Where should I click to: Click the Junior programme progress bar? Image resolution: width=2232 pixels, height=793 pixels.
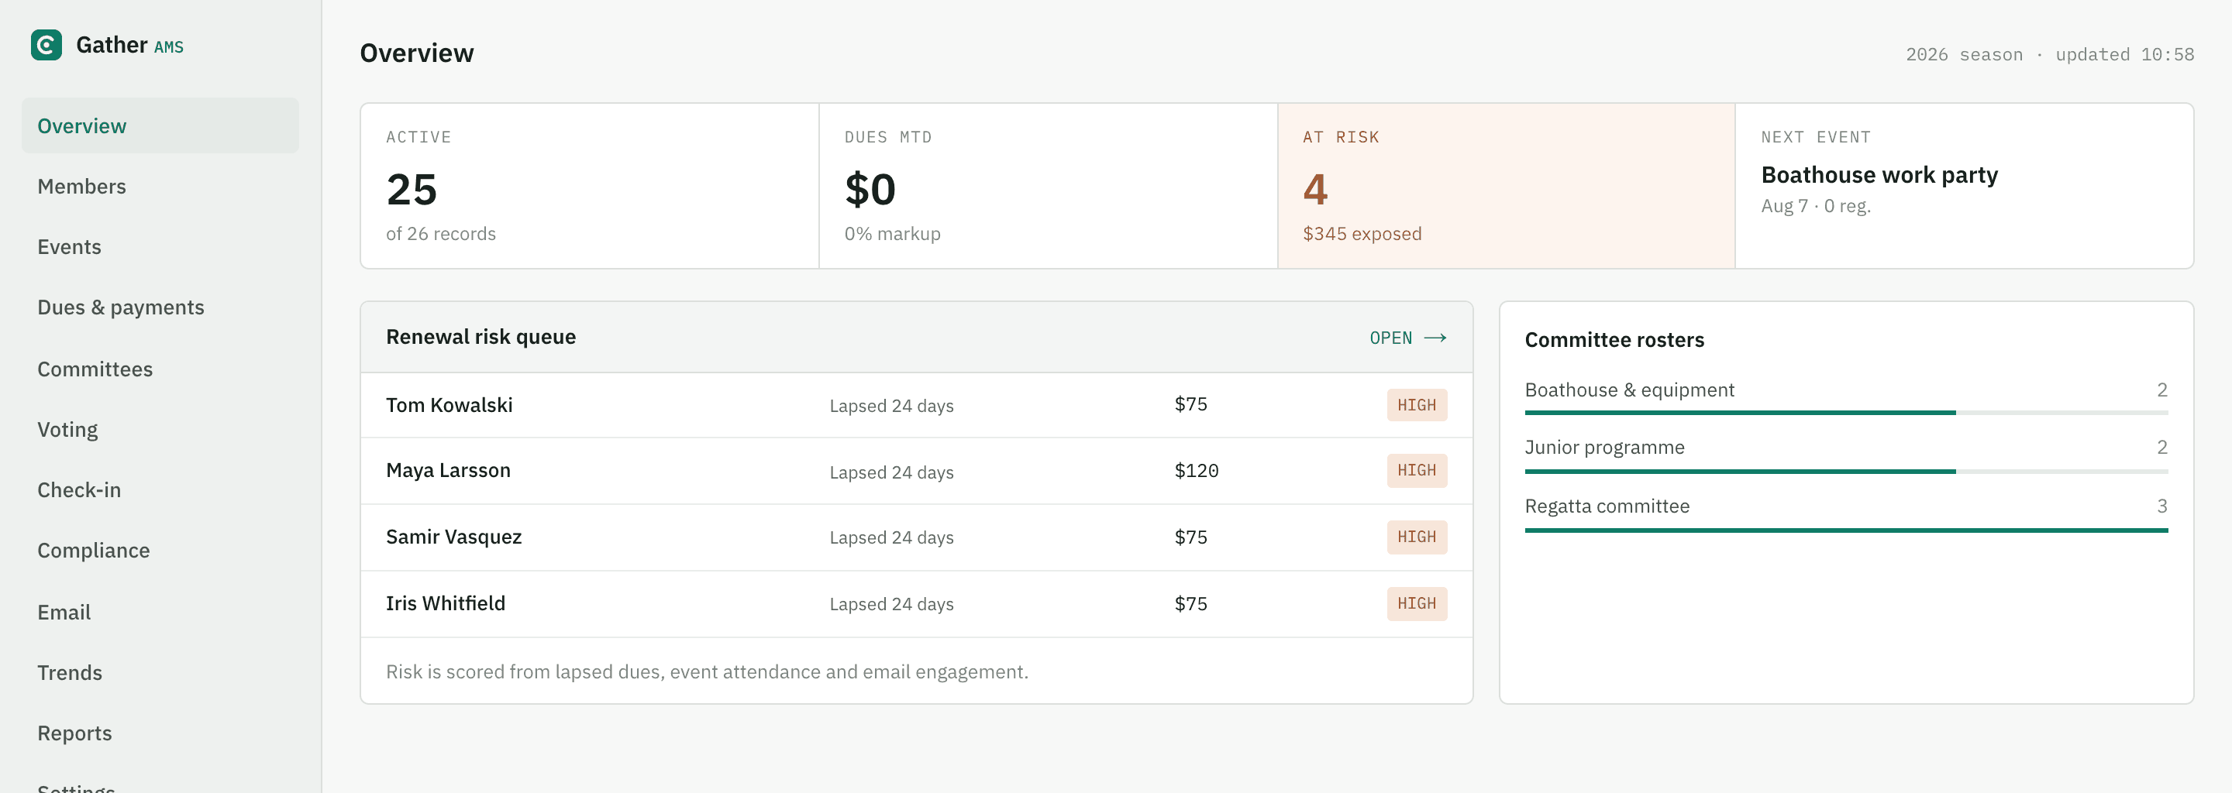(x=1846, y=472)
